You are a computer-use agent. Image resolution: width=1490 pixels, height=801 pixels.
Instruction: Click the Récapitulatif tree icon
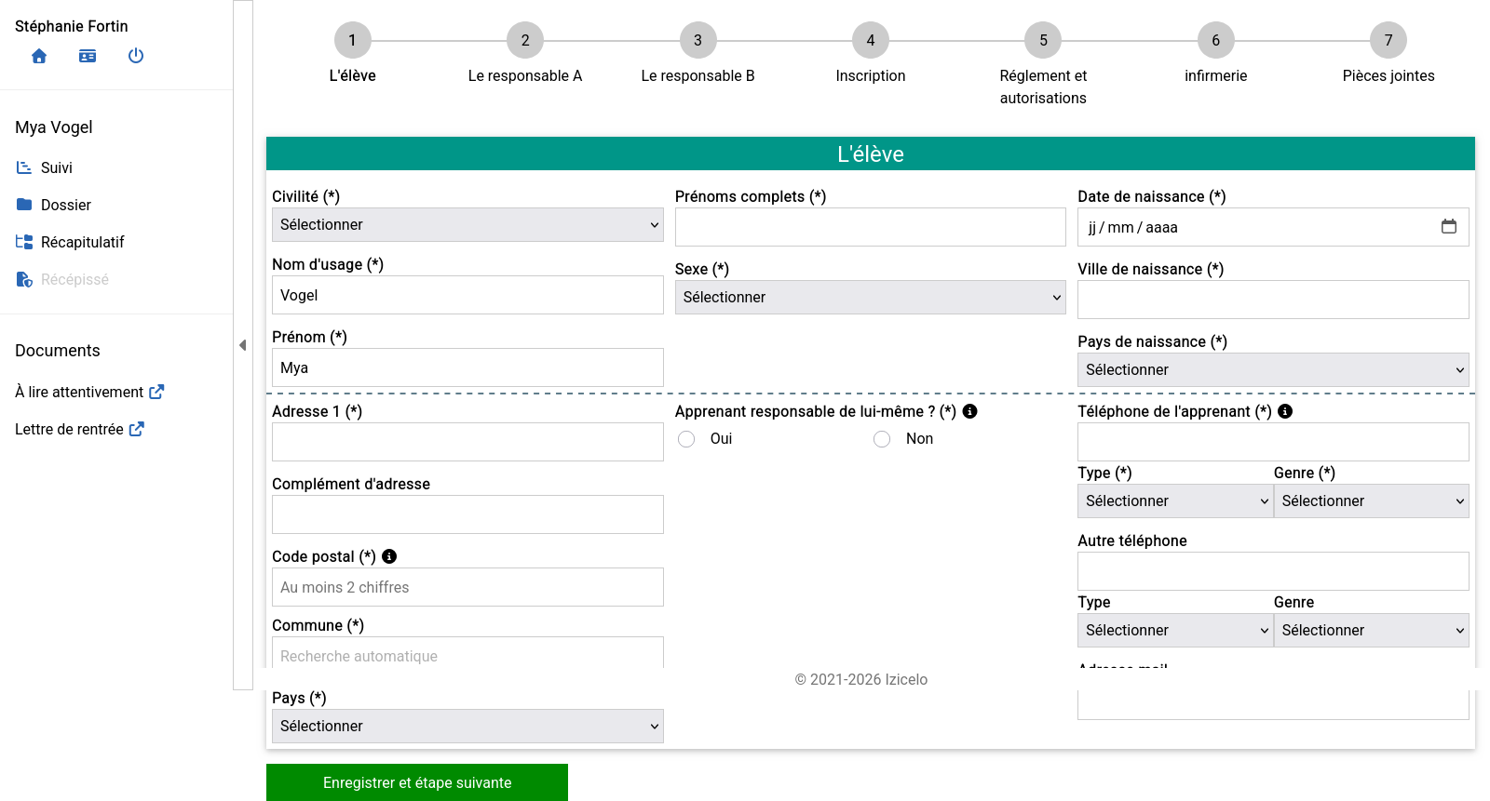click(24, 242)
